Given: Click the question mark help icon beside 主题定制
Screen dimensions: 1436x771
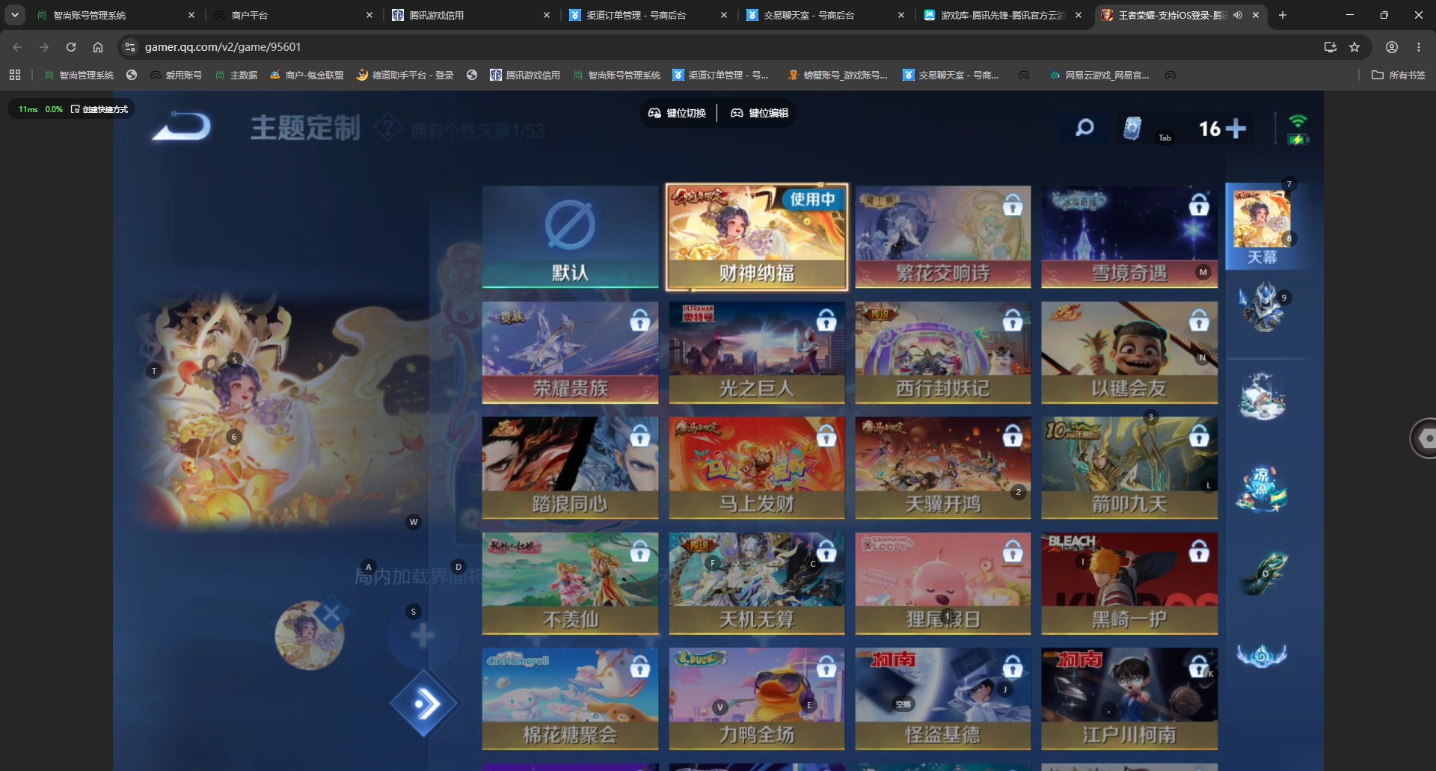Looking at the screenshot, I should click(387, 128).
